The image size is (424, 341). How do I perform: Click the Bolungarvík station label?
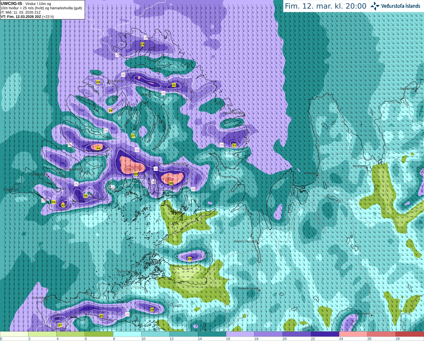116,80
